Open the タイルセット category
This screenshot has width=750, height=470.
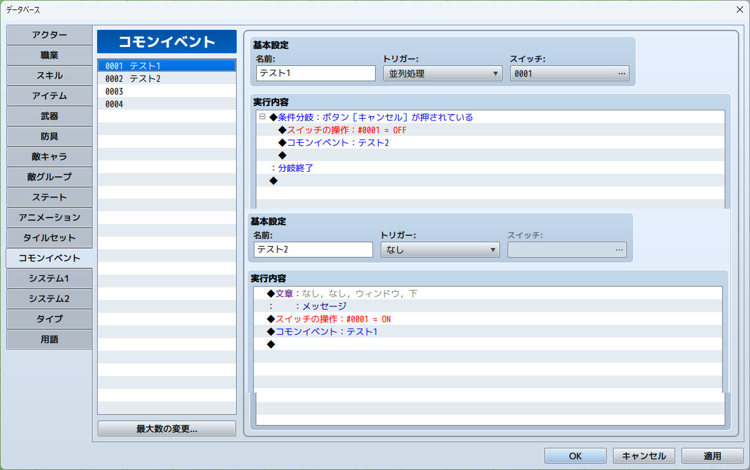click(x=49, y=238)
